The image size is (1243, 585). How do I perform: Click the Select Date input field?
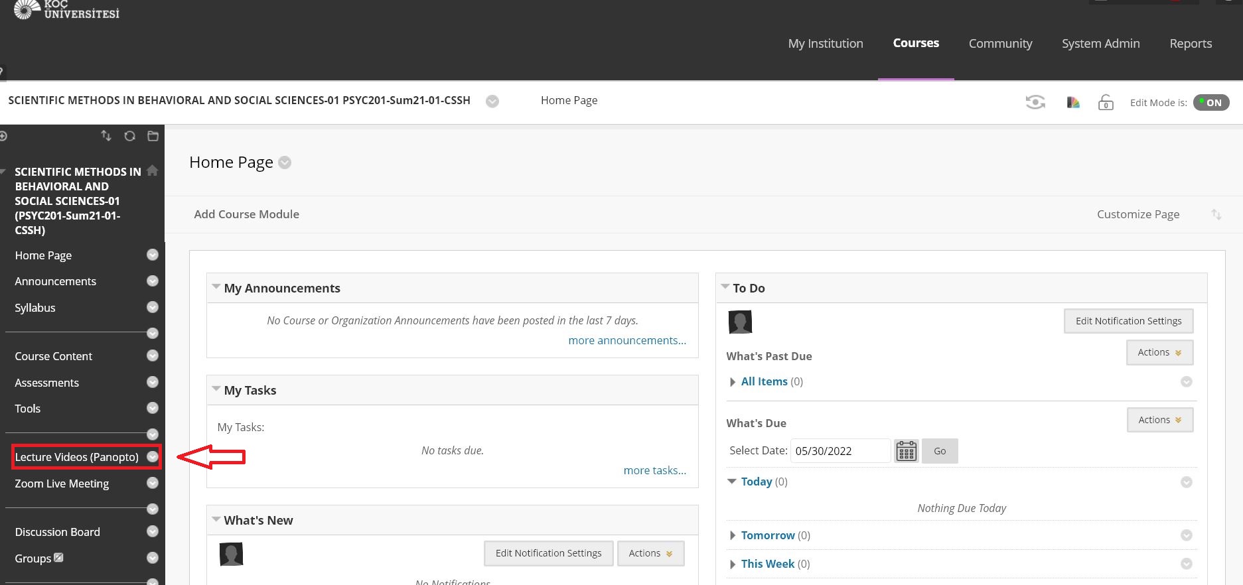click(840, 451)
